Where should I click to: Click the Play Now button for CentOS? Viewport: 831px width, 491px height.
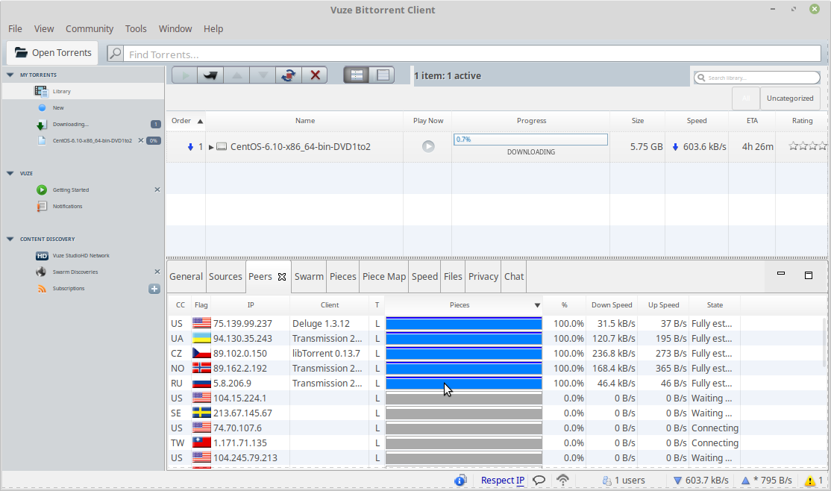428,146
